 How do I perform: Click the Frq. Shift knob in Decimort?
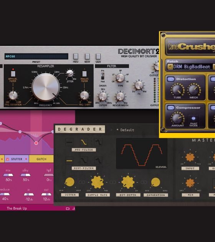(84, 96)
